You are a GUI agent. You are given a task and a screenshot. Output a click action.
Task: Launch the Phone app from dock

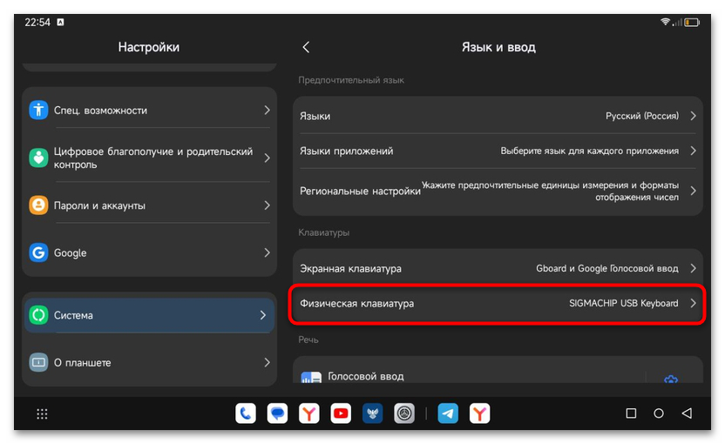point(246,414)
